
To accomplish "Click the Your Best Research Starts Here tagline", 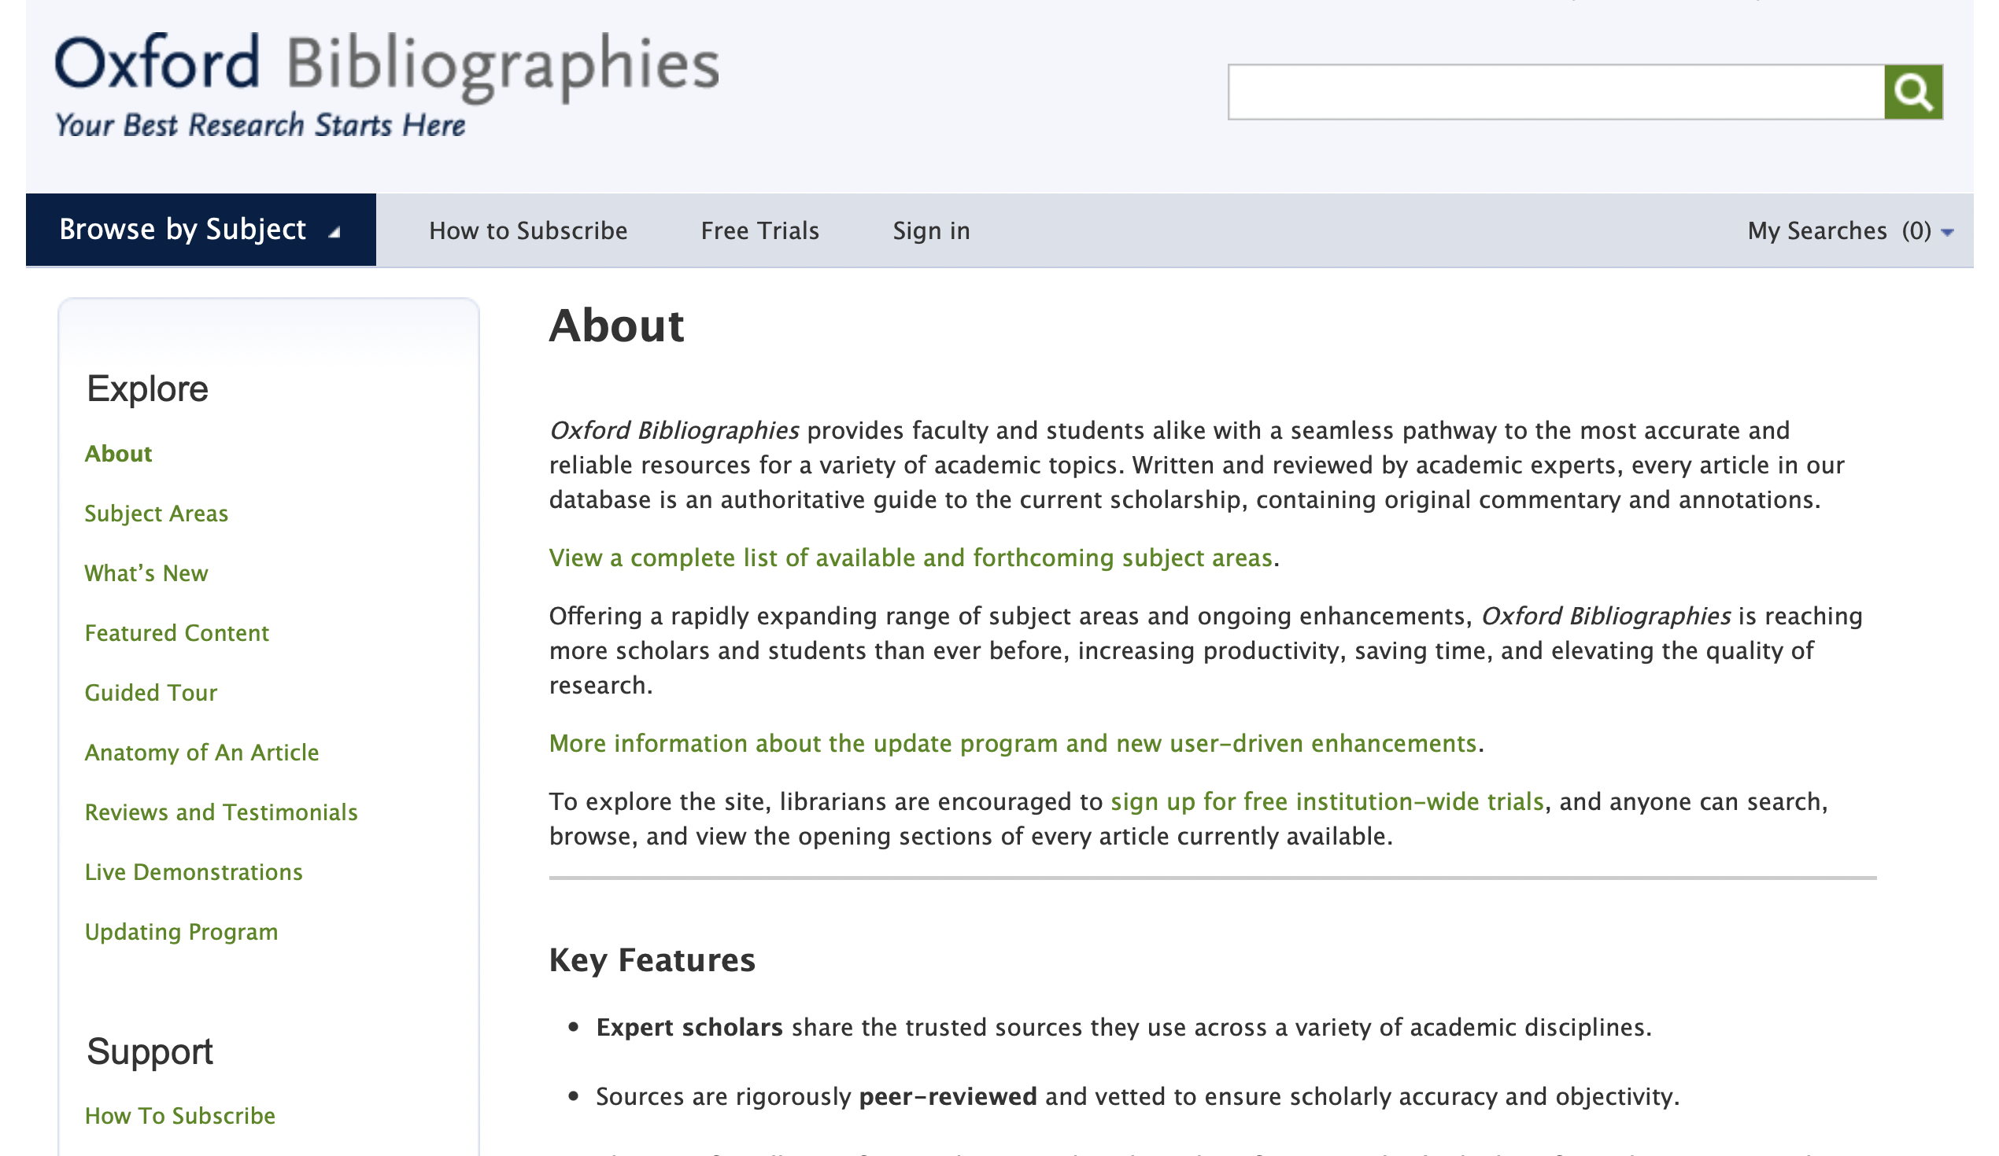I will tap(260, 125).
